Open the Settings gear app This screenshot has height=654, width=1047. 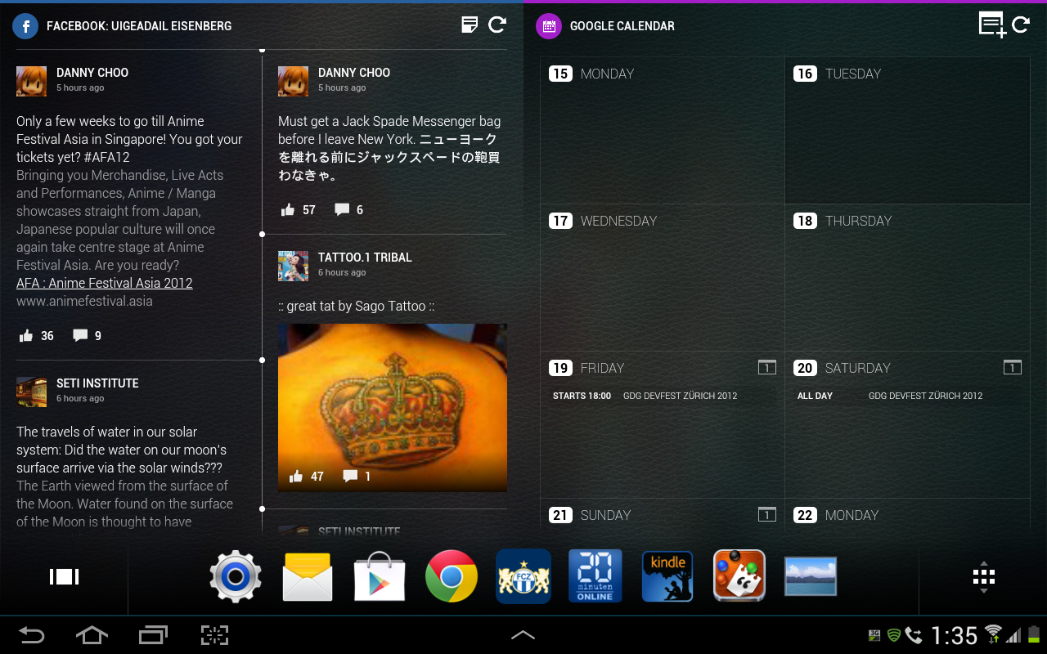point(236,576)
